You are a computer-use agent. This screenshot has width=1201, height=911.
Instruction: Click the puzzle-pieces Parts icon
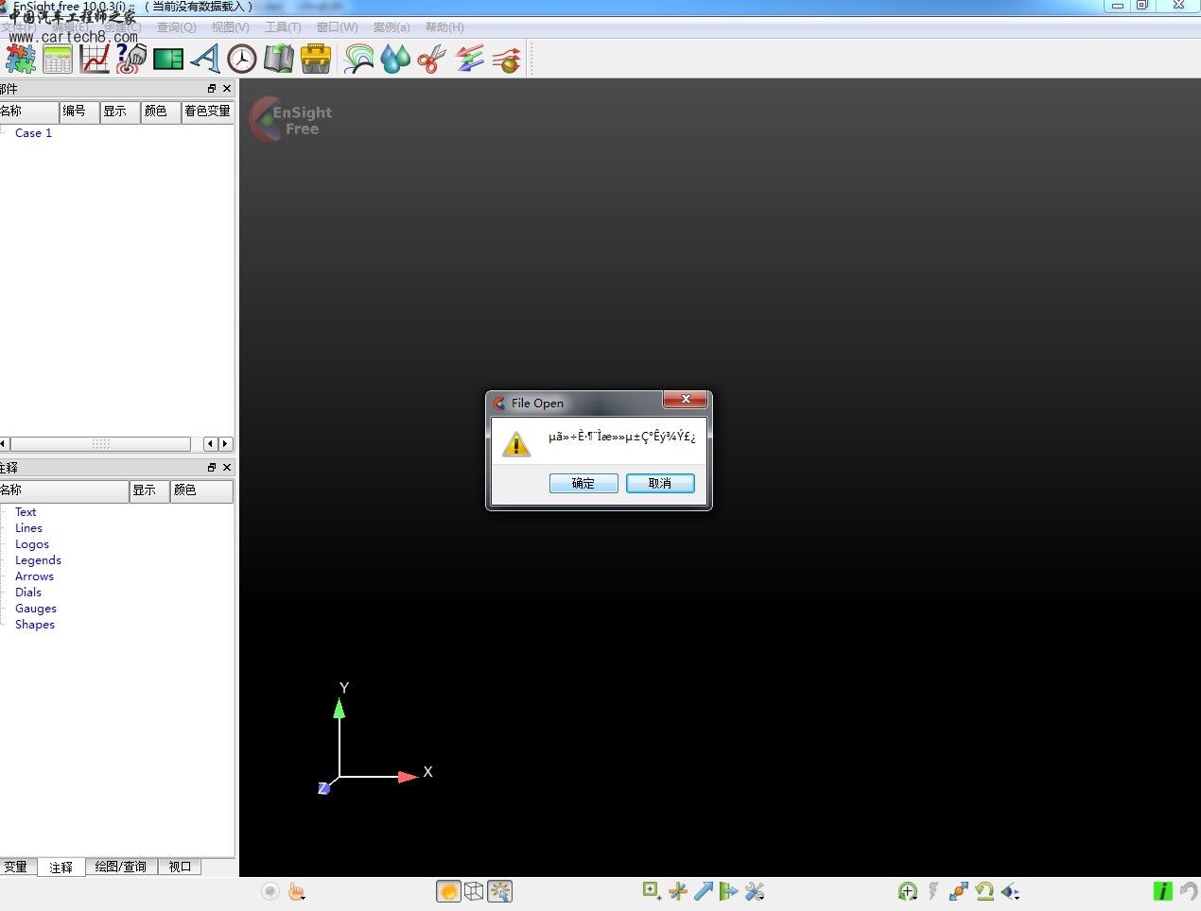[21, 59]
